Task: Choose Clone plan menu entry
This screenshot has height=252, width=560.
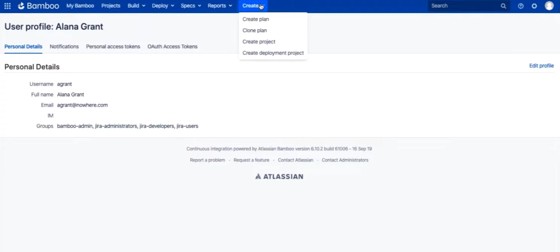Action: (255, 30)
